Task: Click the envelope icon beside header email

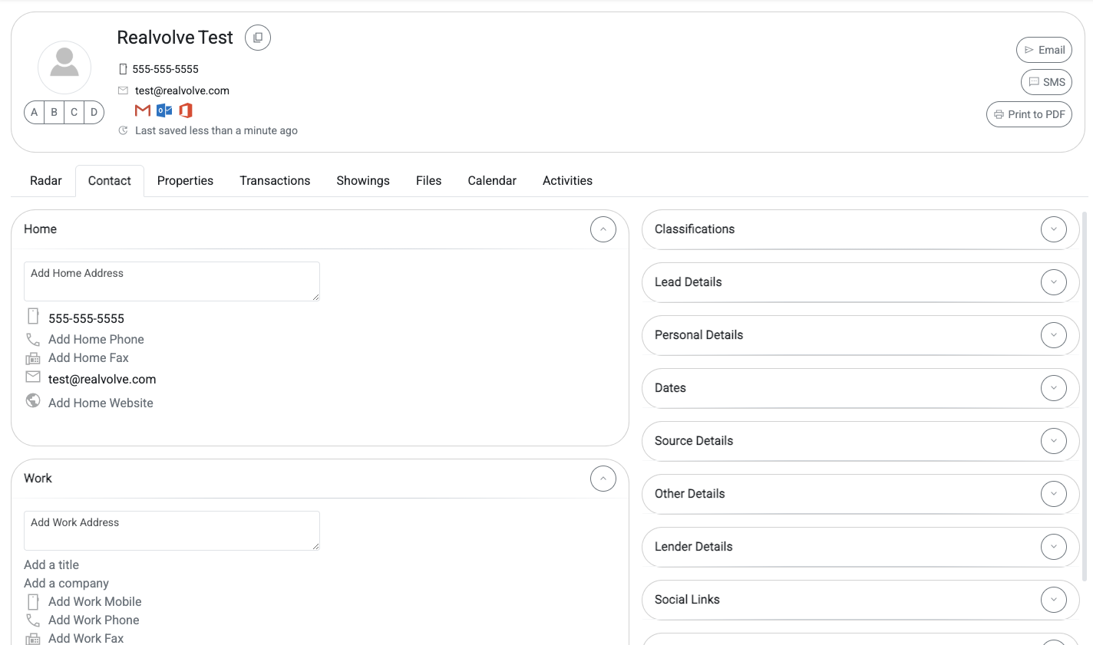Action: pyautogui.click(x=123, y=90)
